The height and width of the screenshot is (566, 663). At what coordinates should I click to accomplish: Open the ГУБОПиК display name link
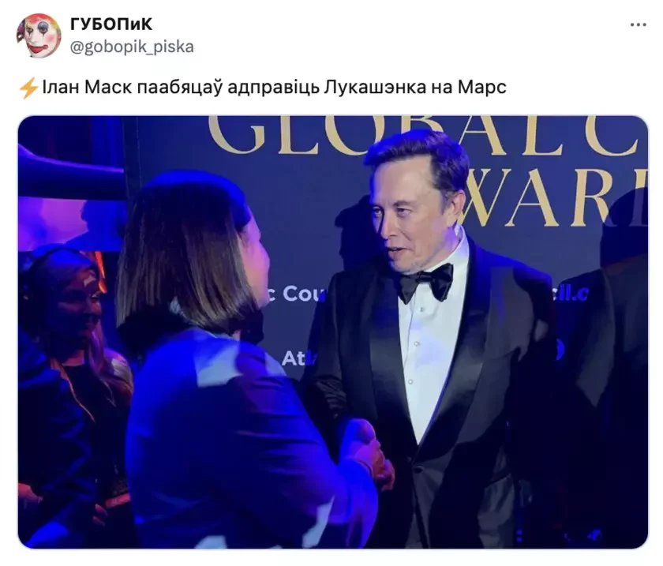tap(111, 24)
